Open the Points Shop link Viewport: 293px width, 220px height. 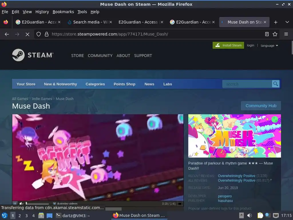pos(124,84)
